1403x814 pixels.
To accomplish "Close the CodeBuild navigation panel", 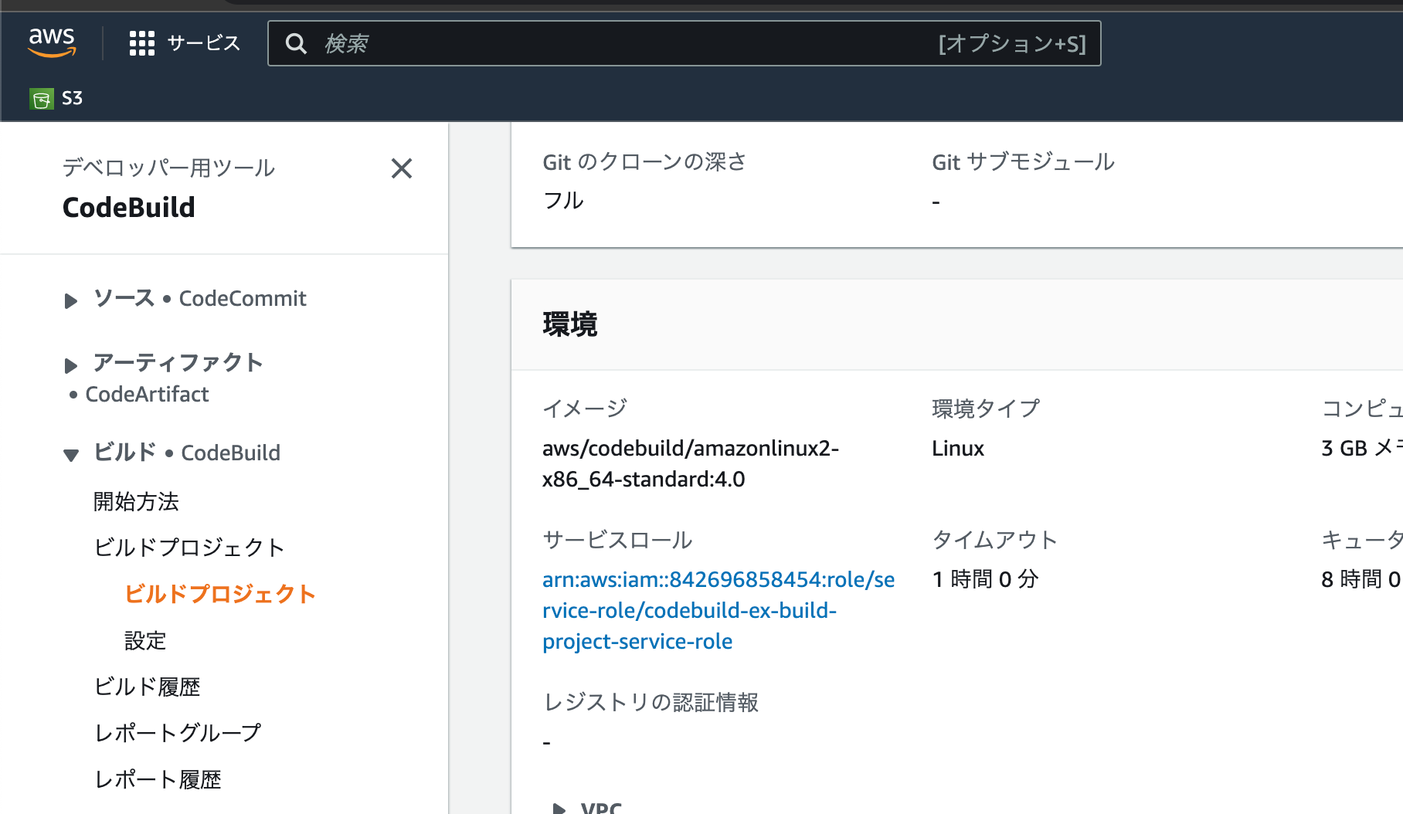I will pos(402,168).
